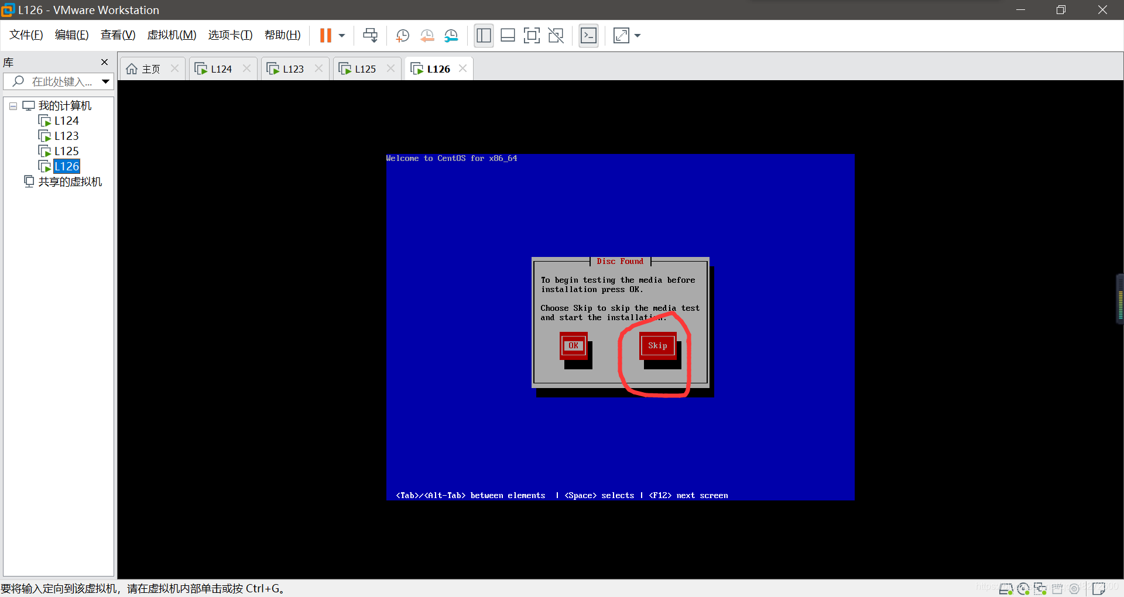Click the Skip button in Disc Found dialog

(657, 345)
